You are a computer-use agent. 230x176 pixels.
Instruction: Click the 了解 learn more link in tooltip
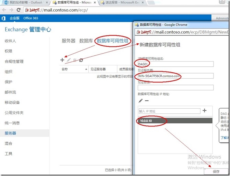point(225,137)
